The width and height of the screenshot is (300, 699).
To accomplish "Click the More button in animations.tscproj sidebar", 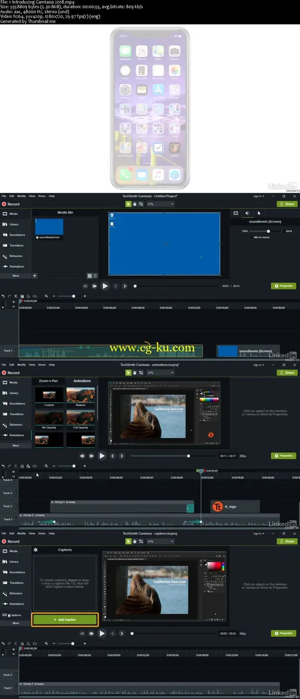I will [16, 445].
